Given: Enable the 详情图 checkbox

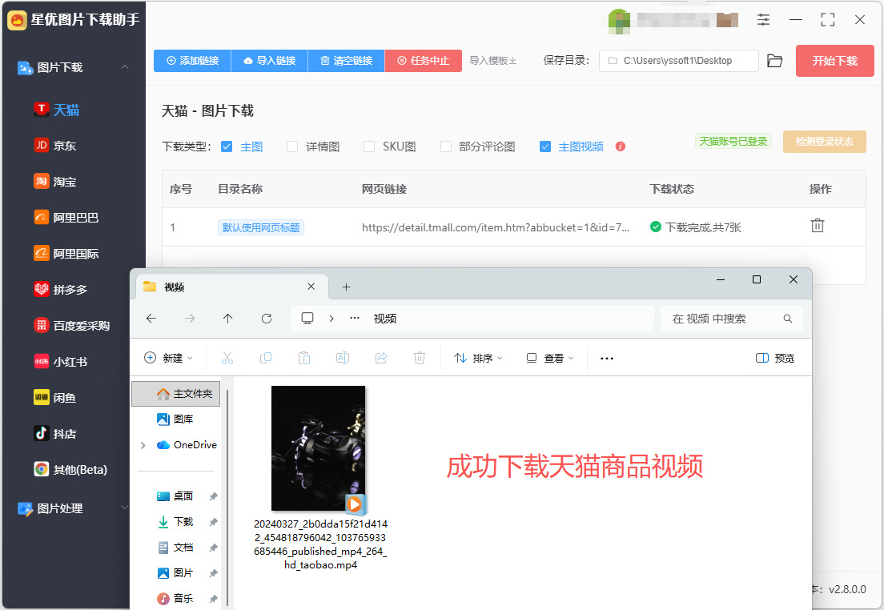Looking at the screenshot, I should 292,146.
